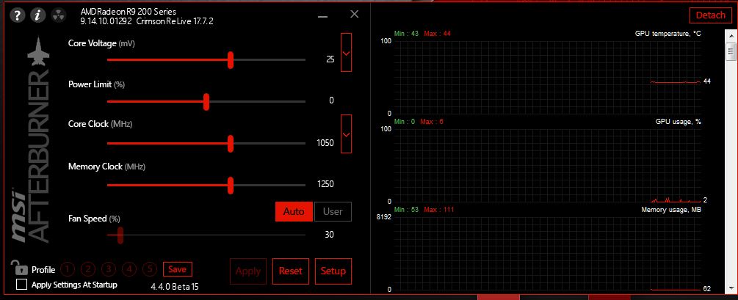
Task: Click the Fan Speed slider handle
Action: tap(120, 235)
